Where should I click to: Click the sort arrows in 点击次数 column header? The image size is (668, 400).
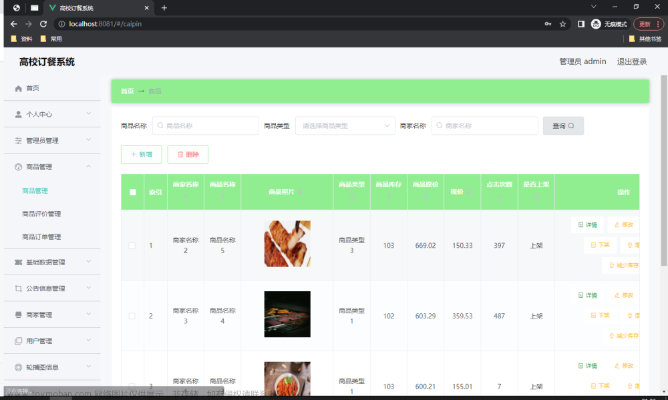pos(499,197)
